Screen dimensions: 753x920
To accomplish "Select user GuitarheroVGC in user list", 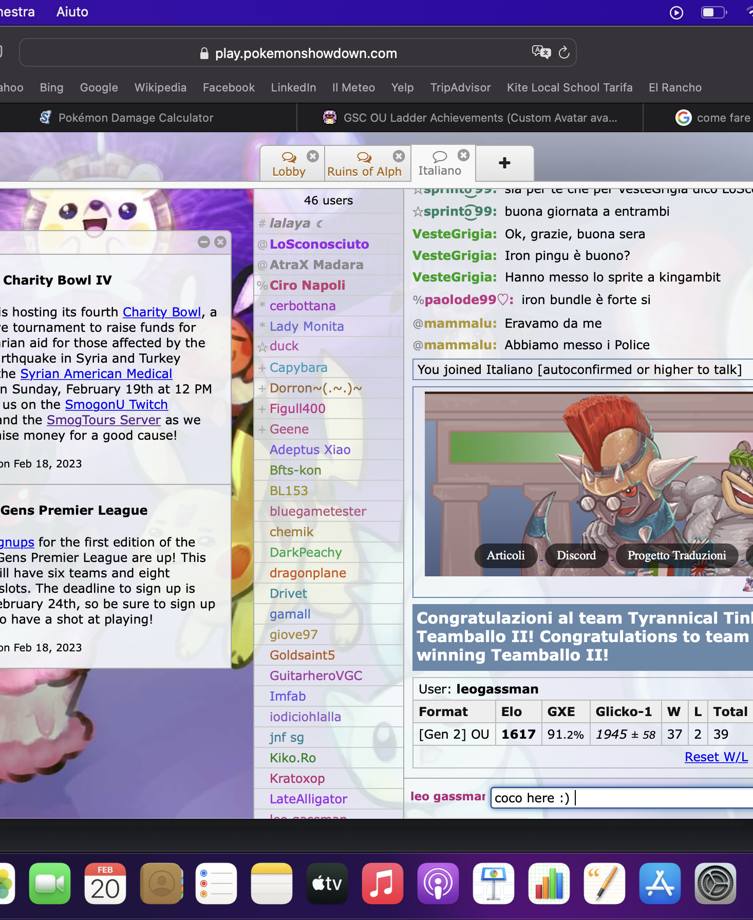I will pyautogui.click(x=329, y=675).
